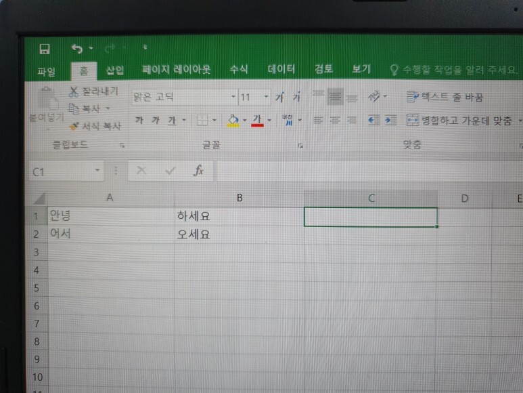Click the decrease font size icon
Screen dimensions: 523x393
click(296, 97)
